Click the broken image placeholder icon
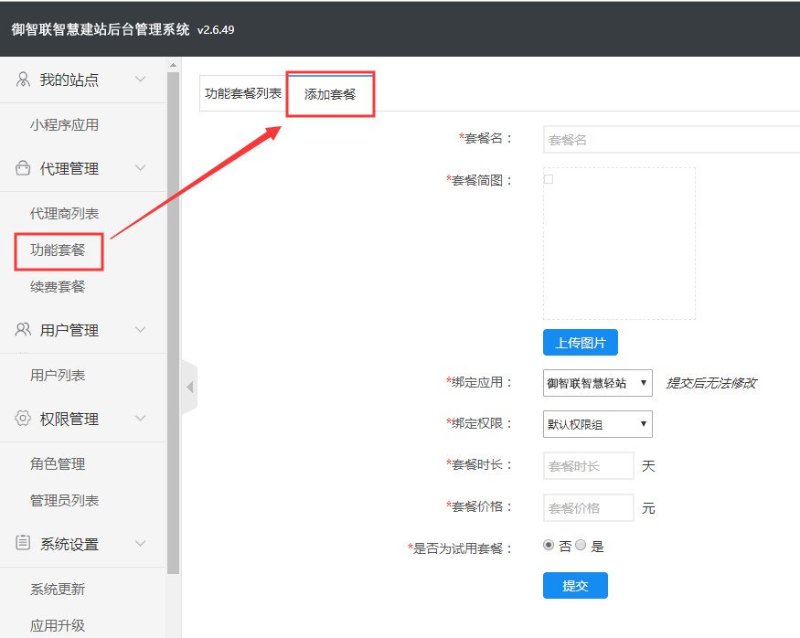Screen dimensions: 800x638 549,179
